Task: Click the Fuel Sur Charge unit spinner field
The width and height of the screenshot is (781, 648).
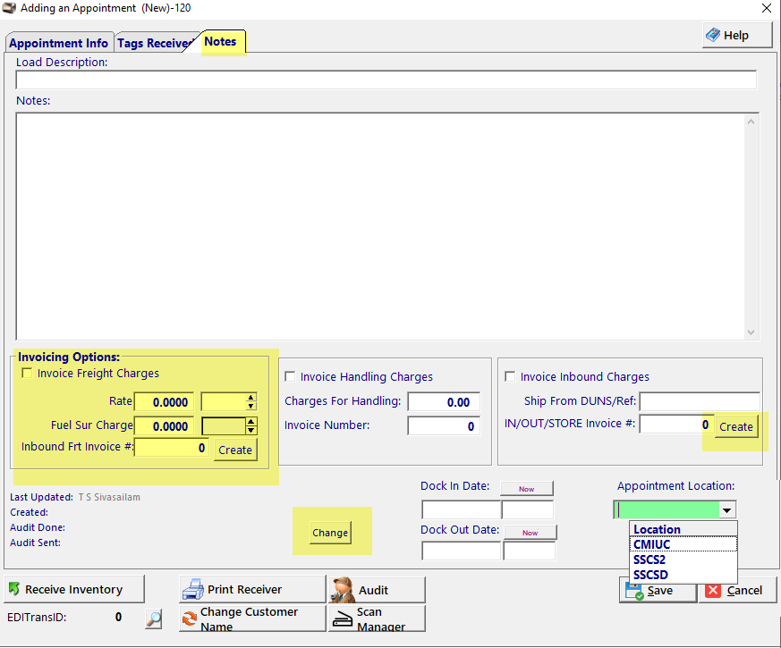Action: pos(224,426)
